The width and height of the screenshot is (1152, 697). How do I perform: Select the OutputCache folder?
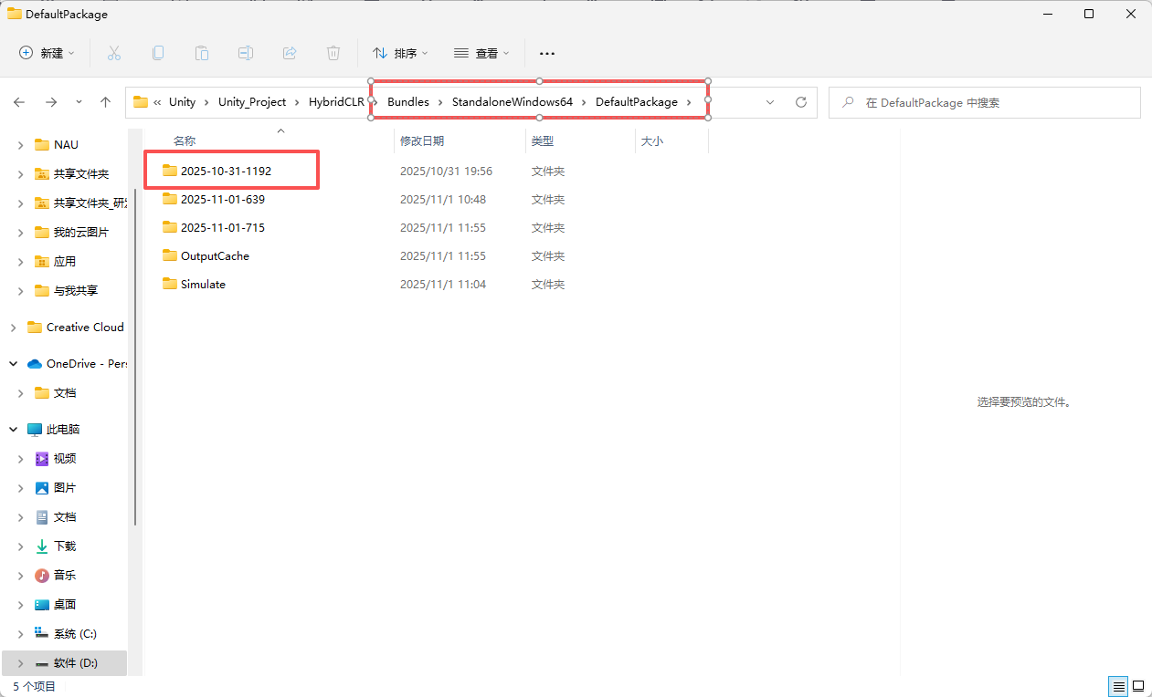215,255
